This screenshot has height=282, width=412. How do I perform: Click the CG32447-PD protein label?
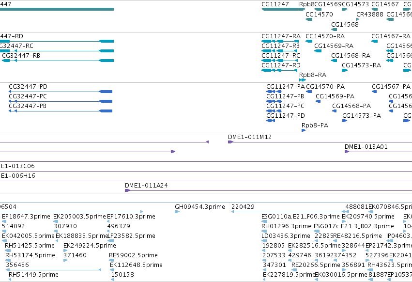tap(28, 87)
